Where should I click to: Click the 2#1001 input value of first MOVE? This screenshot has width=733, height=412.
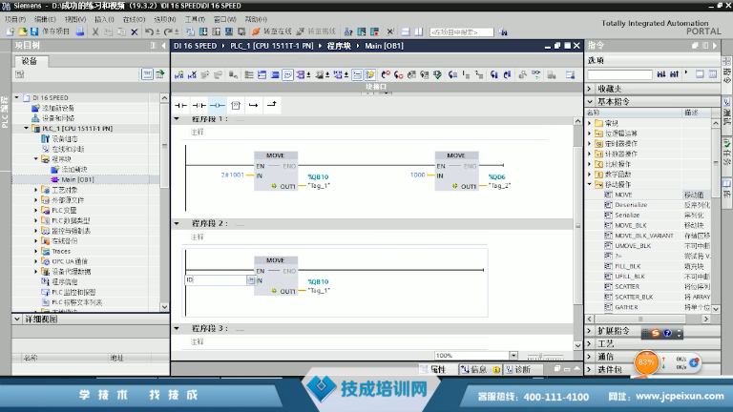[x=232, y=175]
